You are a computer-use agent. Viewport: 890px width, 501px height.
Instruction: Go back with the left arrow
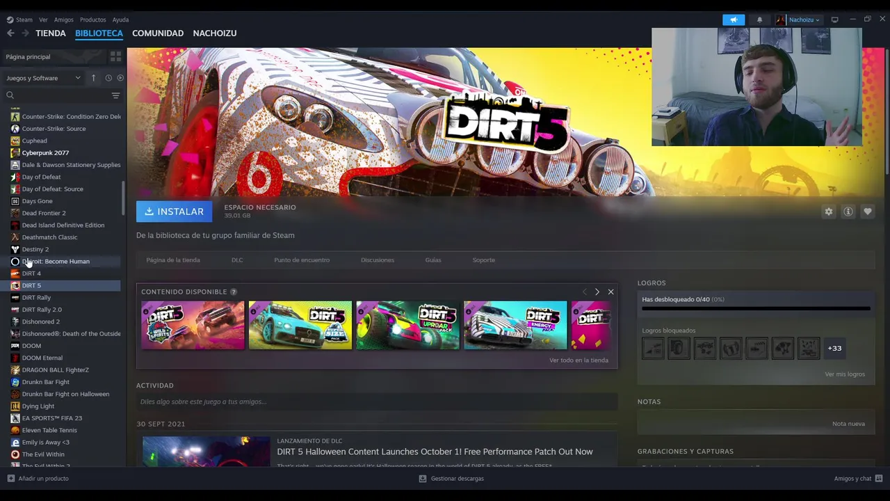tap(10, 33)
